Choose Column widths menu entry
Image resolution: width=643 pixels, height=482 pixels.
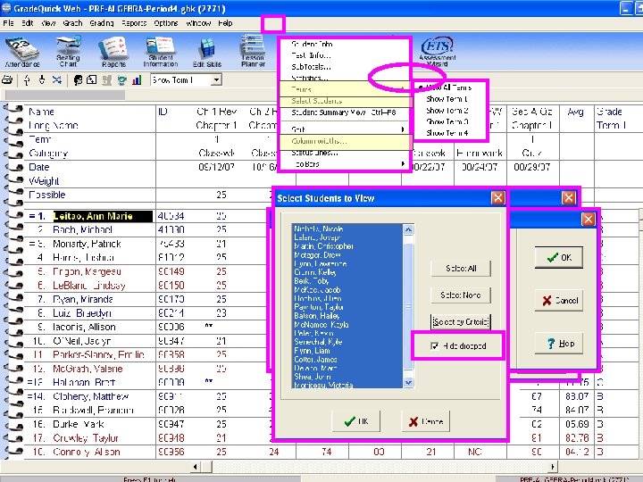click(345, 141)
